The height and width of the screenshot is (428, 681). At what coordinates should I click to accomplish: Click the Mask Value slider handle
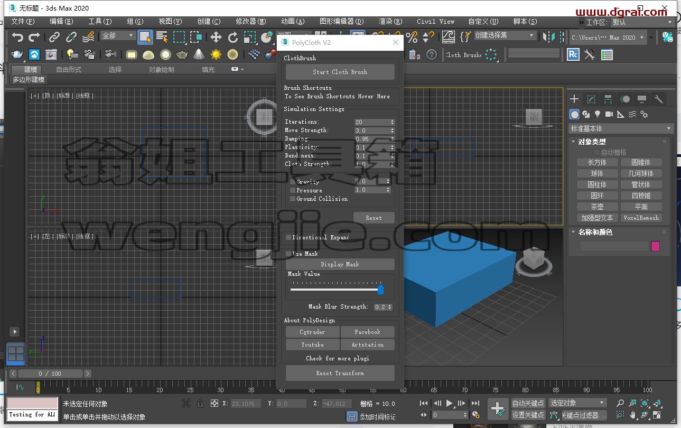380,290
